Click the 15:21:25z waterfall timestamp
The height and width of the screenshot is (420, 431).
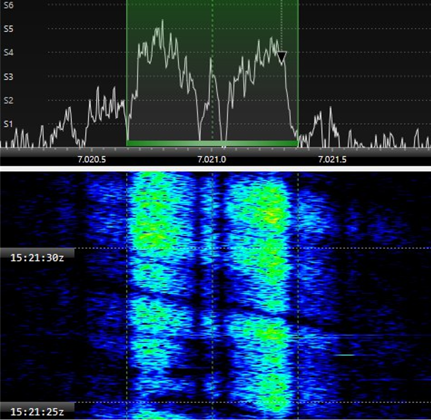(x=37, y=412)
